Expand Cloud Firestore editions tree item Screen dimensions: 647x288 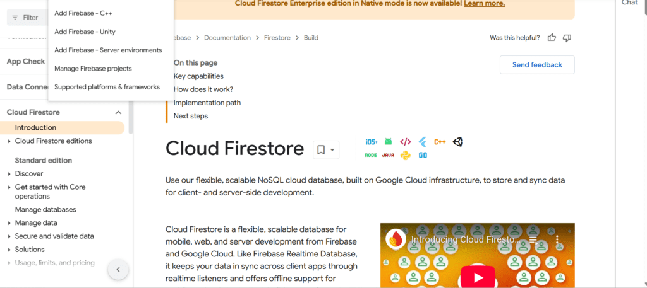click(x=9, y=141)
